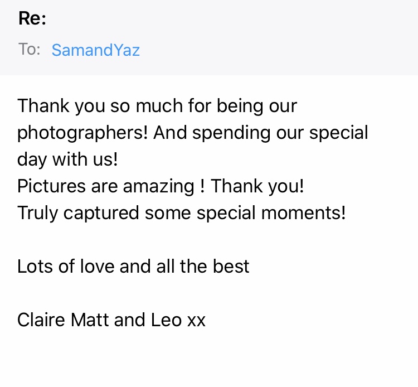Click the word 'Claire' in the signature
The height and width of the screenshot is (387, 418).
point(41,320)
